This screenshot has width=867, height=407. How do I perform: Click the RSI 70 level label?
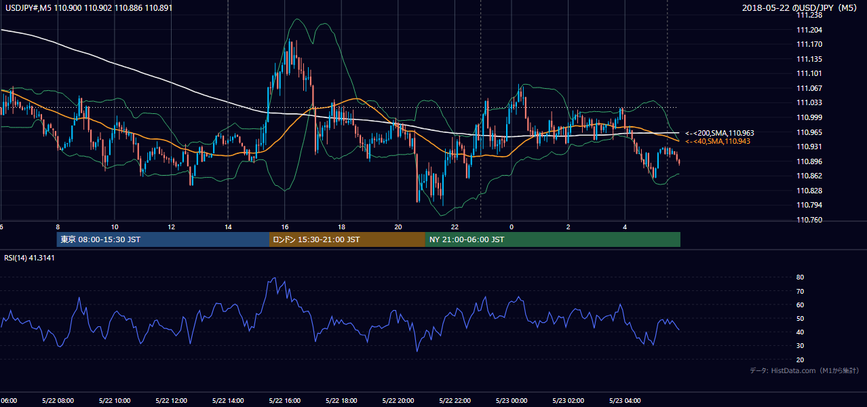point(800,291)
